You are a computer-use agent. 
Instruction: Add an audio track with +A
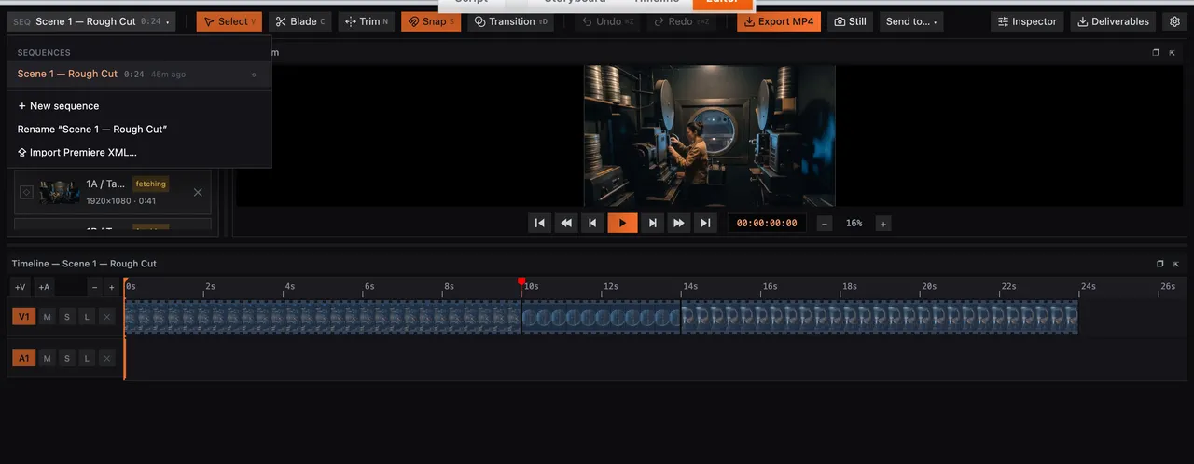[44, 287]
